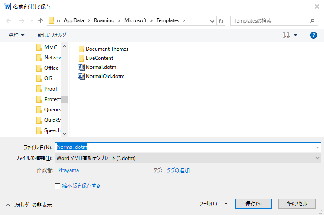Click the キャンセル button
The image size is (324, 215).
tap(297, 204)
